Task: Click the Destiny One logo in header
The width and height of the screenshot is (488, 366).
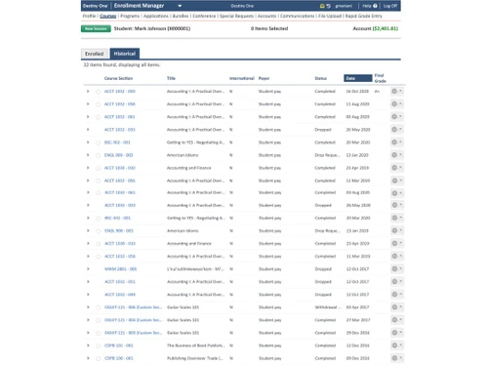Action: coord(95,6)
